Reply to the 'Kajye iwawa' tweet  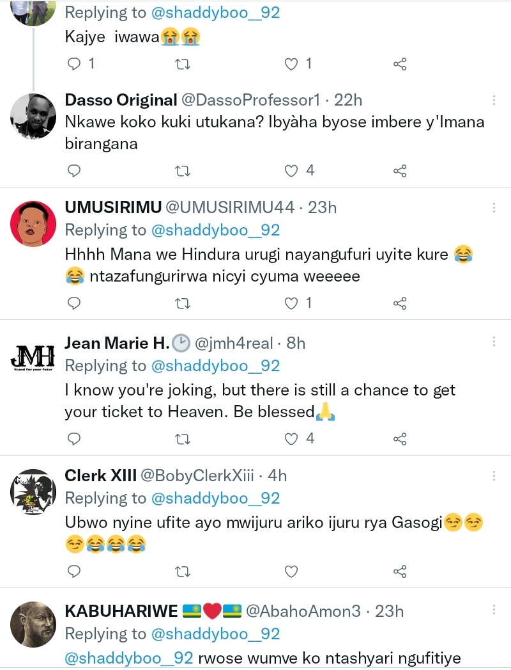tap(74, 64)
